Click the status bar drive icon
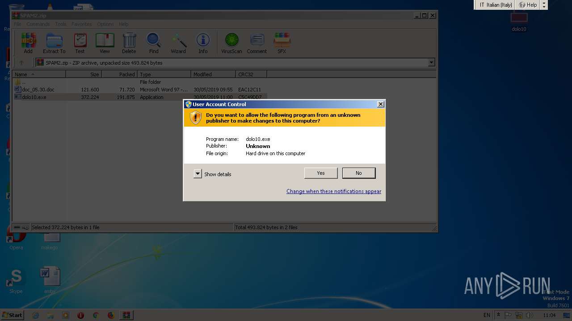 17,227
